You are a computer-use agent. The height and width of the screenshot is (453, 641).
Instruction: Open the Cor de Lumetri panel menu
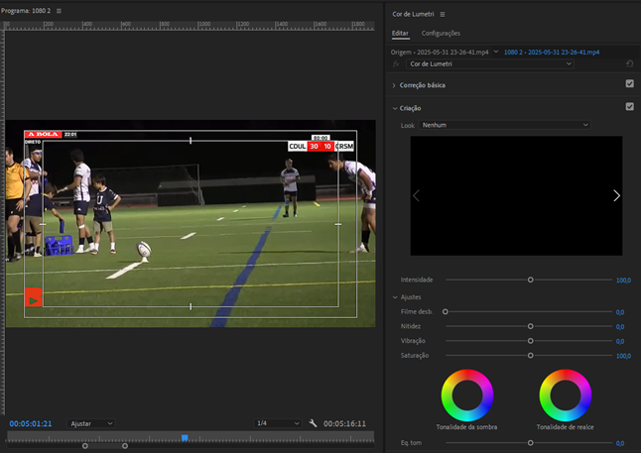pyautogui.click(x=443, y=14)
